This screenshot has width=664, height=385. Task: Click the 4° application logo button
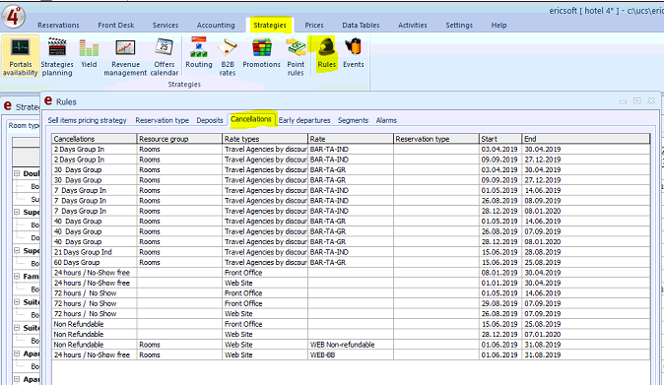click(13, 16)
